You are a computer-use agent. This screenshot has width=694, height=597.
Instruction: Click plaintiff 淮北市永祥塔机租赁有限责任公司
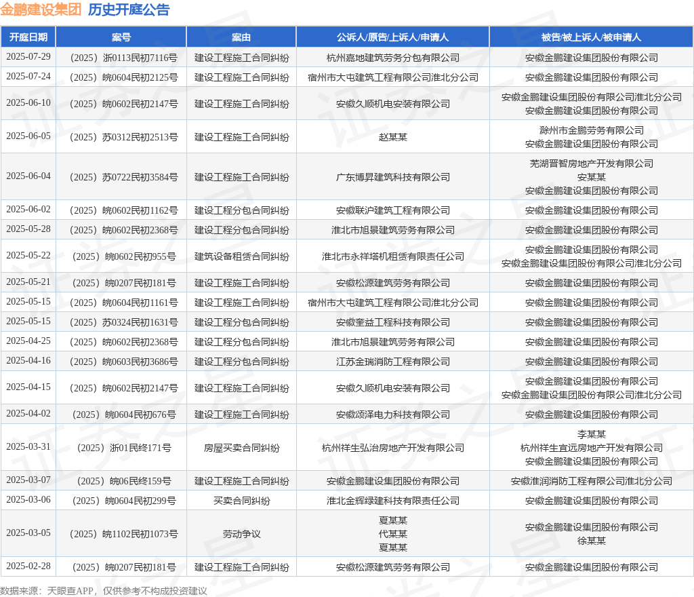(x=392, y=256)
